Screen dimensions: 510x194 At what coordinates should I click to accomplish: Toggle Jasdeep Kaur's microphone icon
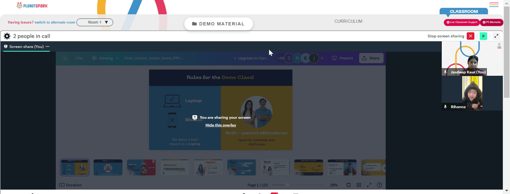pos(446,72)
